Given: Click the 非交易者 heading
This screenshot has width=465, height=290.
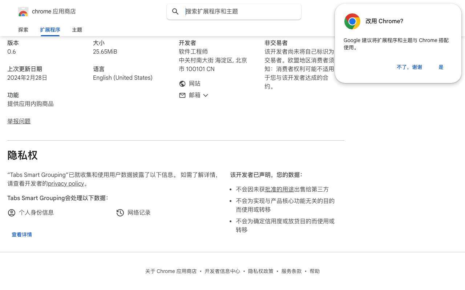Looking at the screenshot, I should point(276,43).
